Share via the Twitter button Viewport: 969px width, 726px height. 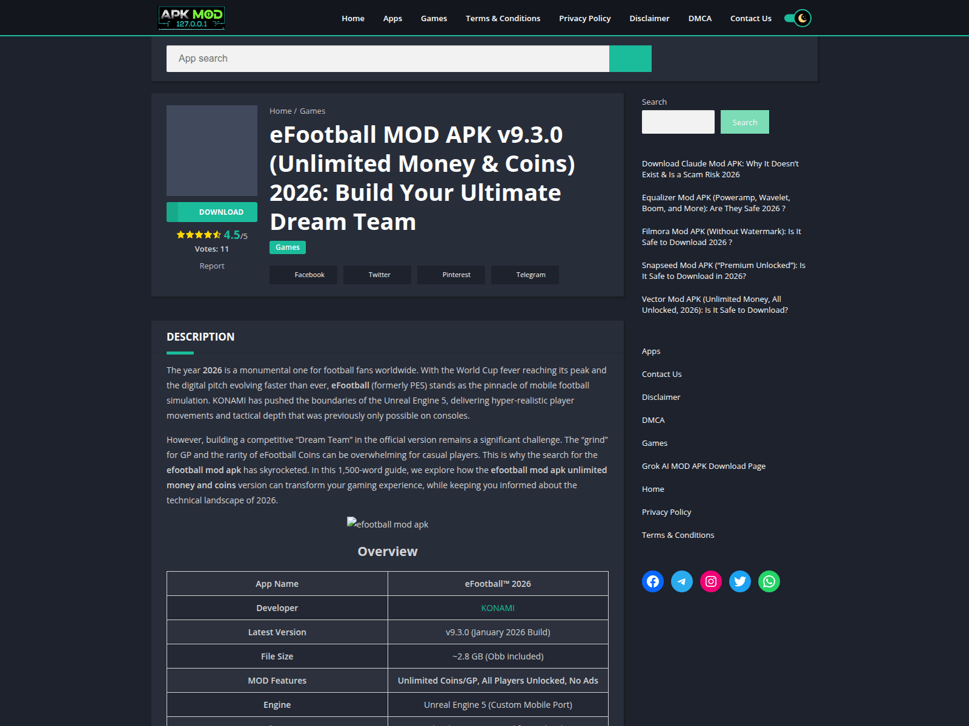[377, 275]
